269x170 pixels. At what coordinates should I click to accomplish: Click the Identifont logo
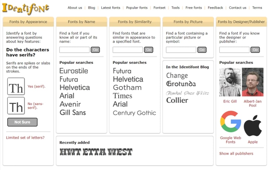click(x=26, y=8)
